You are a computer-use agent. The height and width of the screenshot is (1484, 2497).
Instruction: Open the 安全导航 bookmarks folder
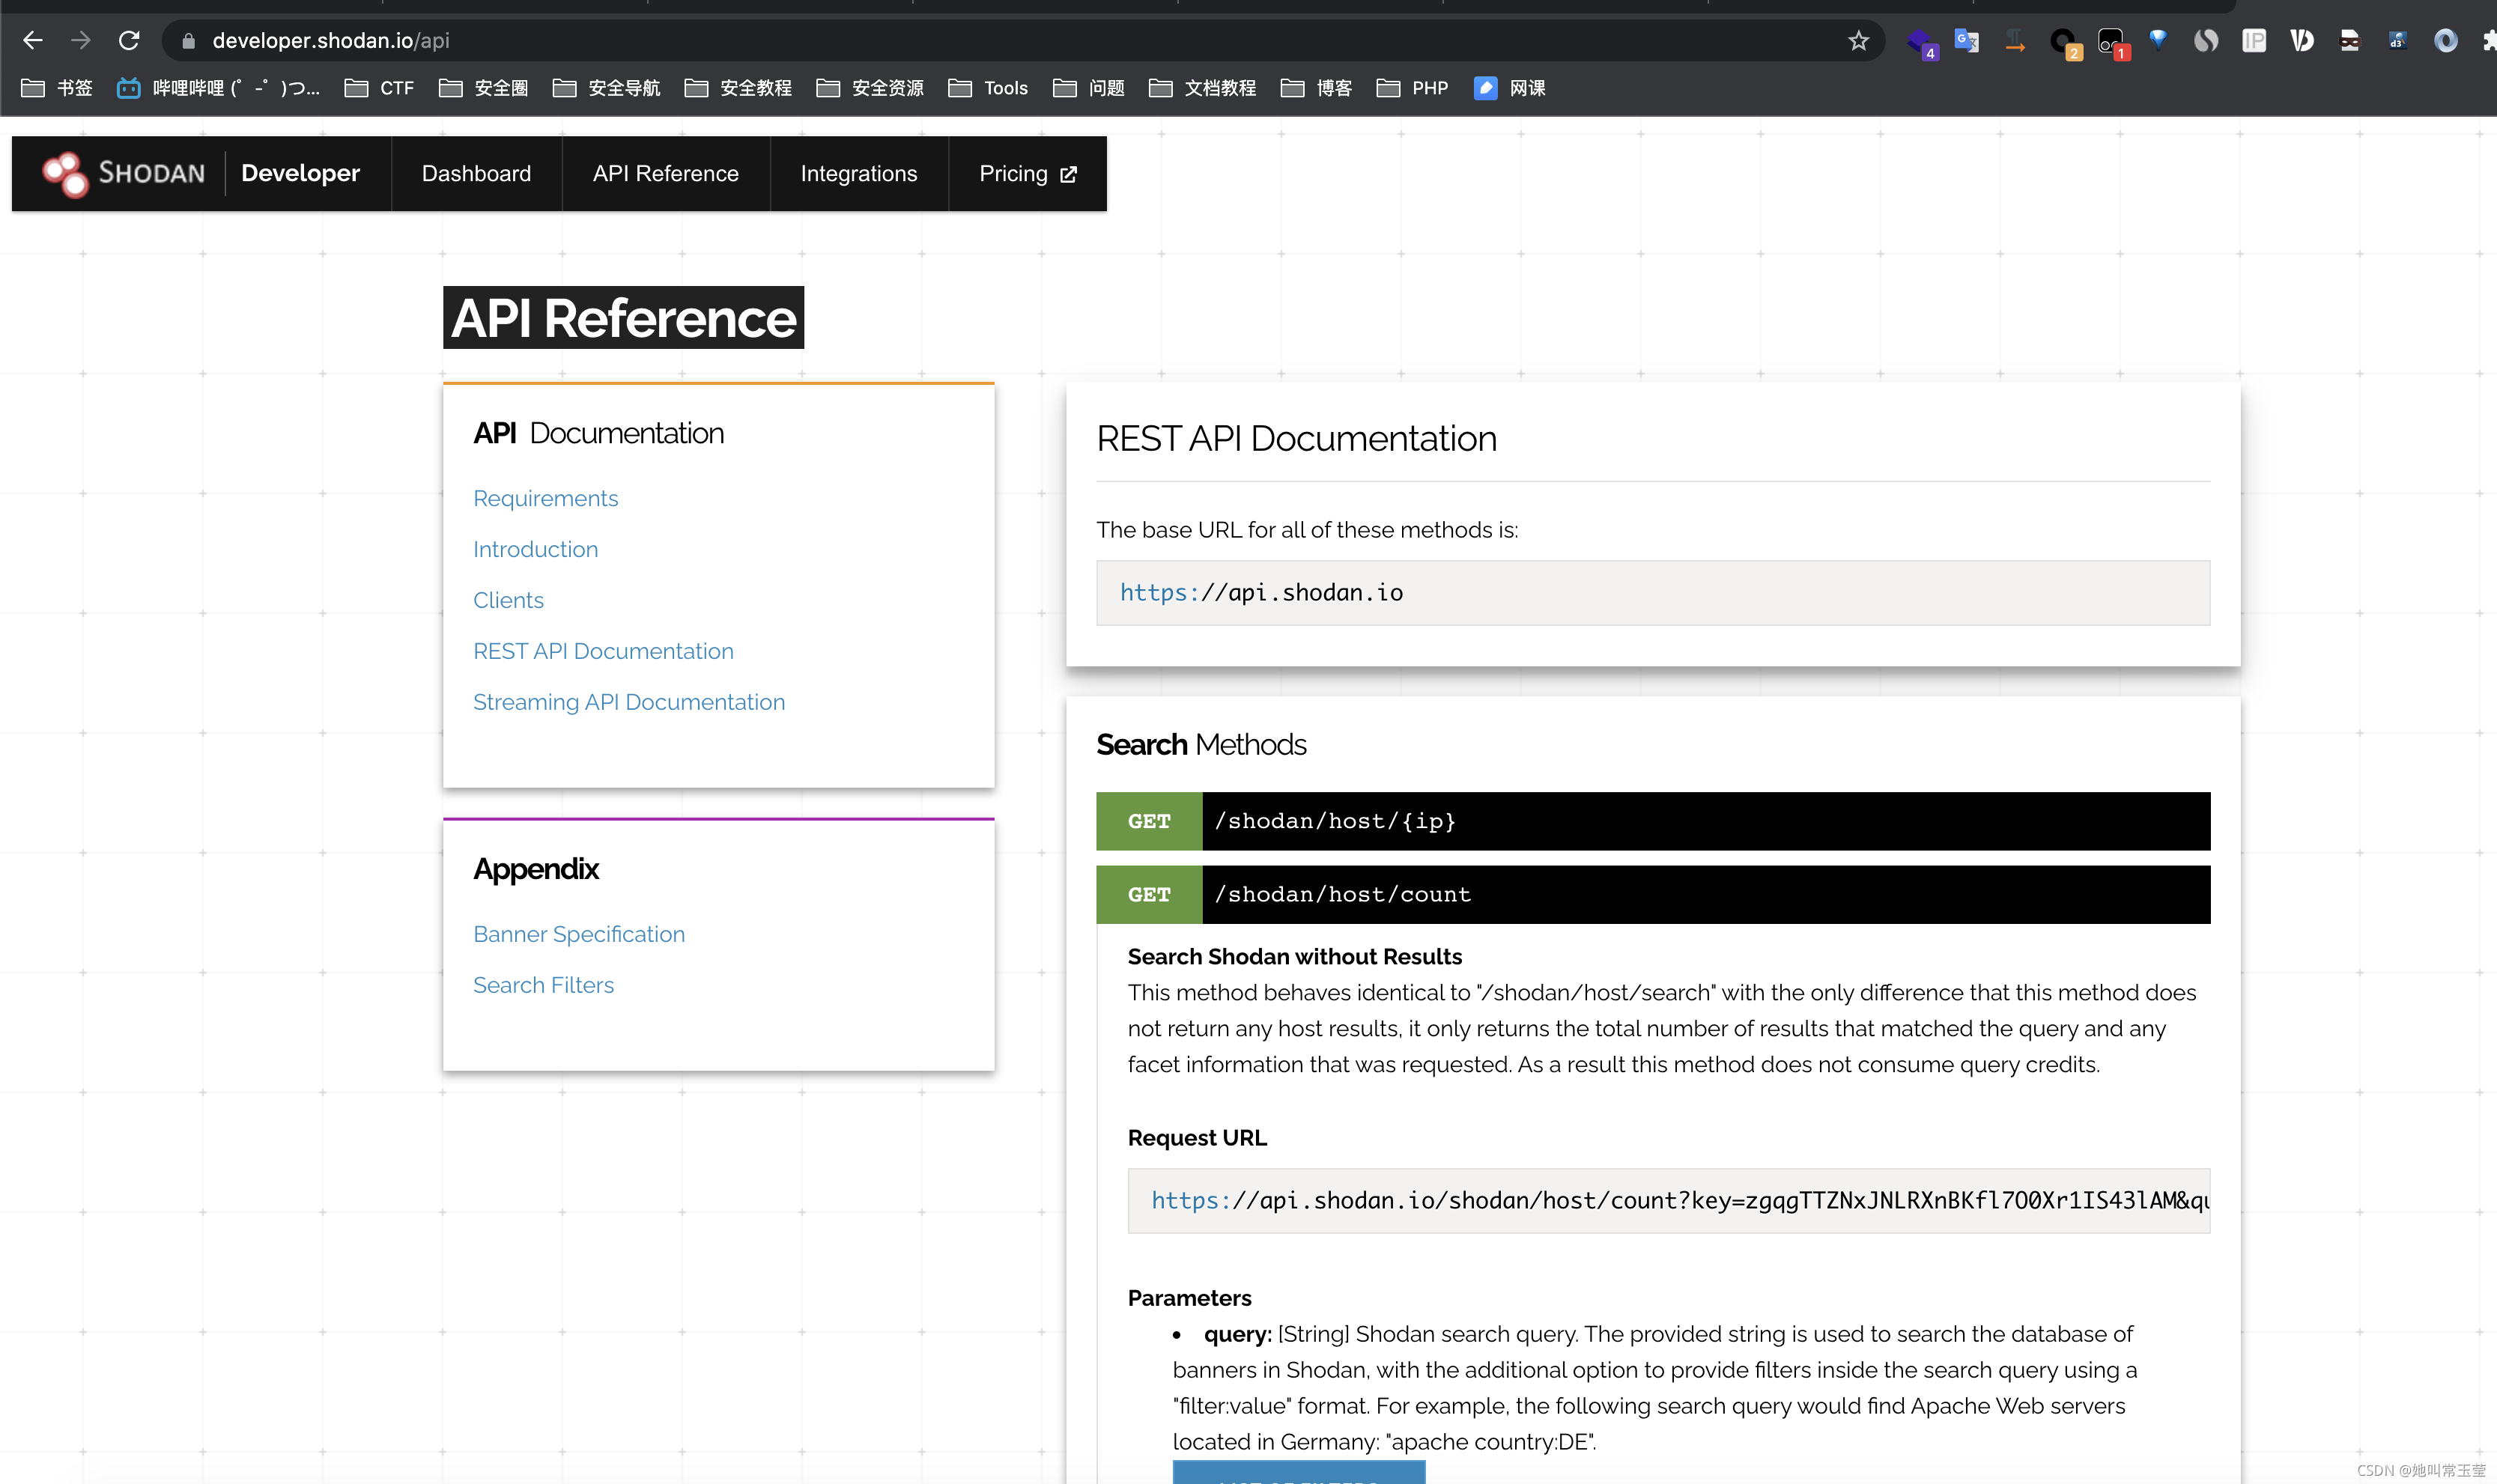click(607, 88)
